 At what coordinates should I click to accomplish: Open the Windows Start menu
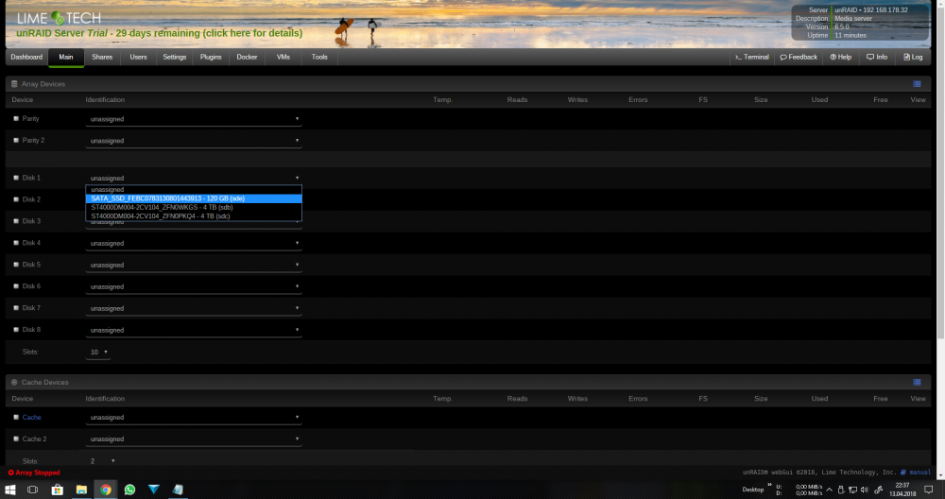(x=10, y=490)
